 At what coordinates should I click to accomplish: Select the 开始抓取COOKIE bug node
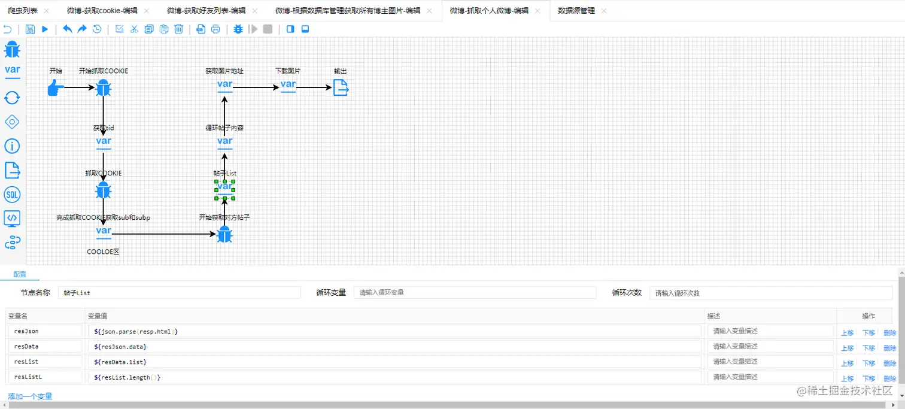(x=104, y=88)
